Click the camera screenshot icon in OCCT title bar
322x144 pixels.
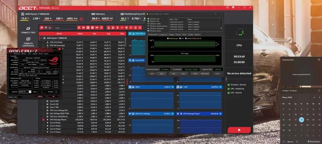click(x=233, y=7)
